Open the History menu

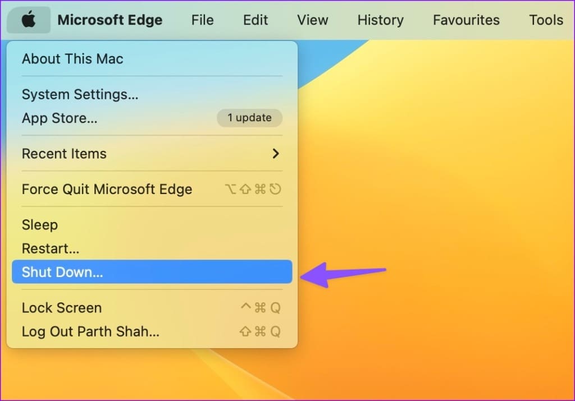coord(381,20)
